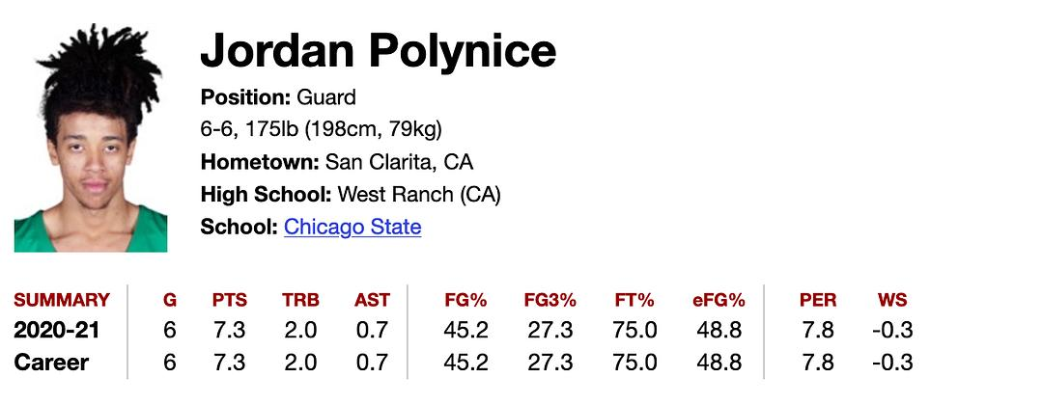Select the Jordan Polynice name heading
This screenshot has height=405, width=1043.
tap(378, 51)
